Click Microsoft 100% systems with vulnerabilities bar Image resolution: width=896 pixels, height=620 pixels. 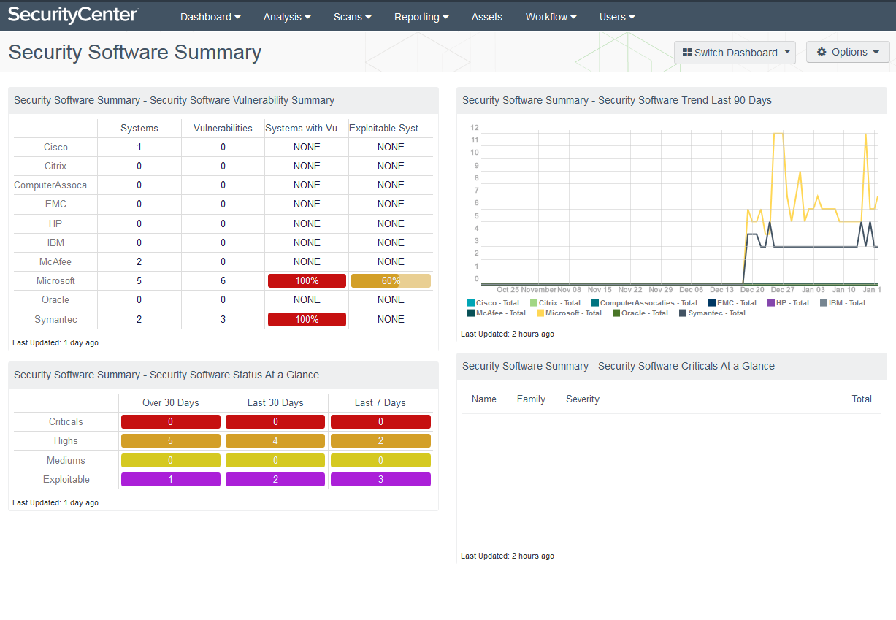[x=307, y=281]
